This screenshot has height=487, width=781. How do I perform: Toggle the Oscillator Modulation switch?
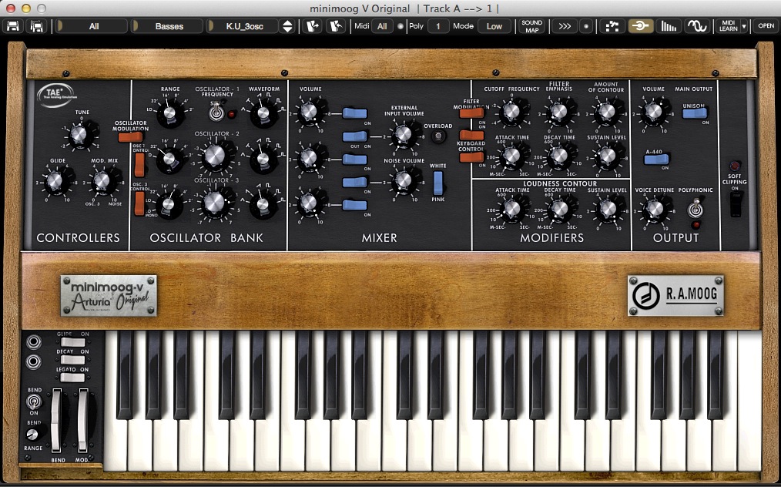coord(130,137)
